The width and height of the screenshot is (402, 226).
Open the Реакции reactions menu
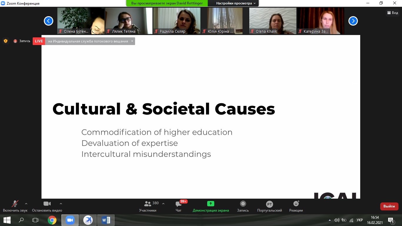[296, 206]
